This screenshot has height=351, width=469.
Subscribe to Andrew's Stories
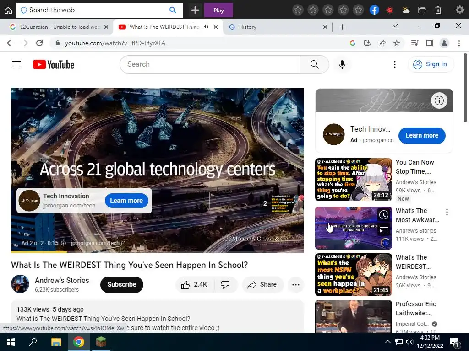[x=122, y=284]
